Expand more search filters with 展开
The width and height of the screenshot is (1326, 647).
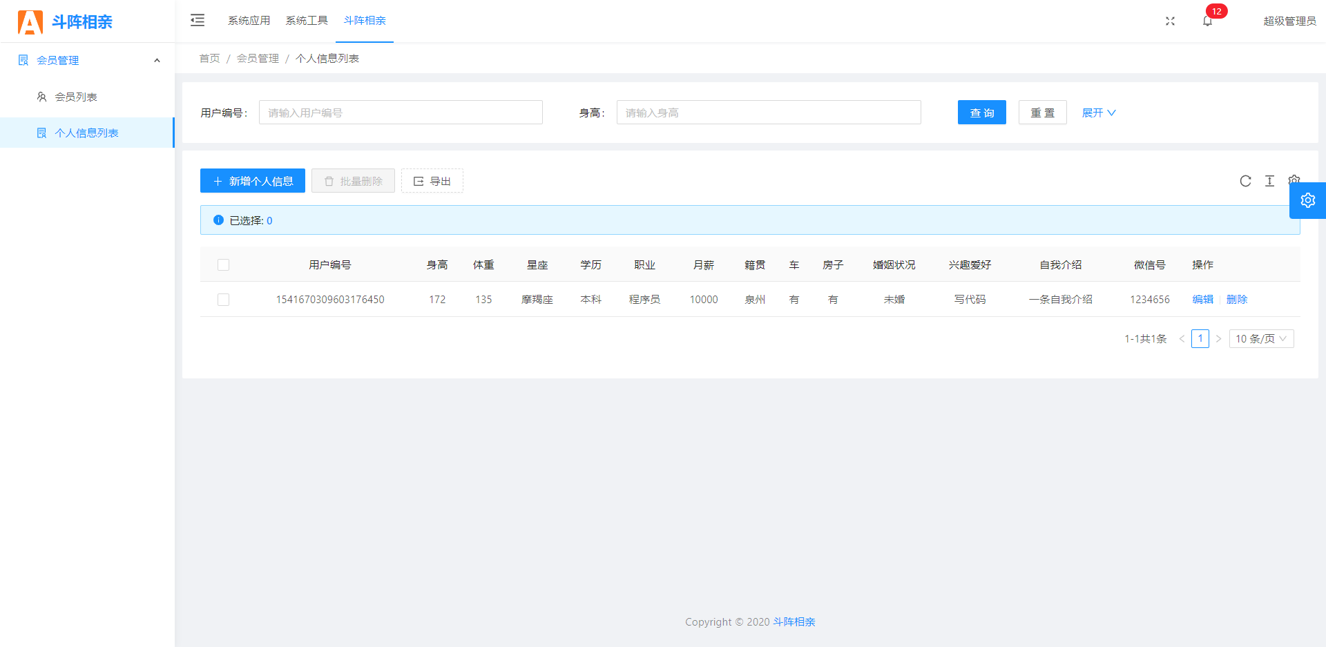pos(1098,113)
